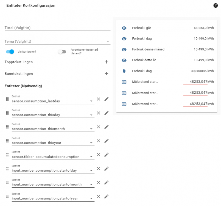Image resolution: width=221 pixels, height=206 pixels.
Task: Open the help icon for card configuration
Action: click(216, 5)
